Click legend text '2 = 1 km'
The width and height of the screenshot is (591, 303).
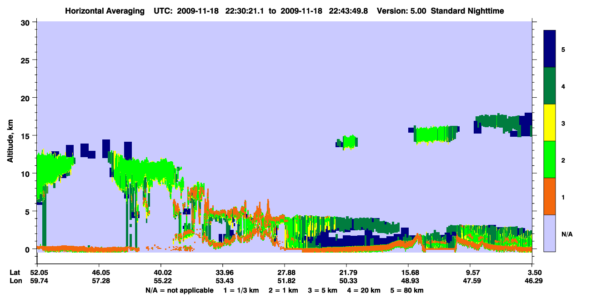(283, 290)
